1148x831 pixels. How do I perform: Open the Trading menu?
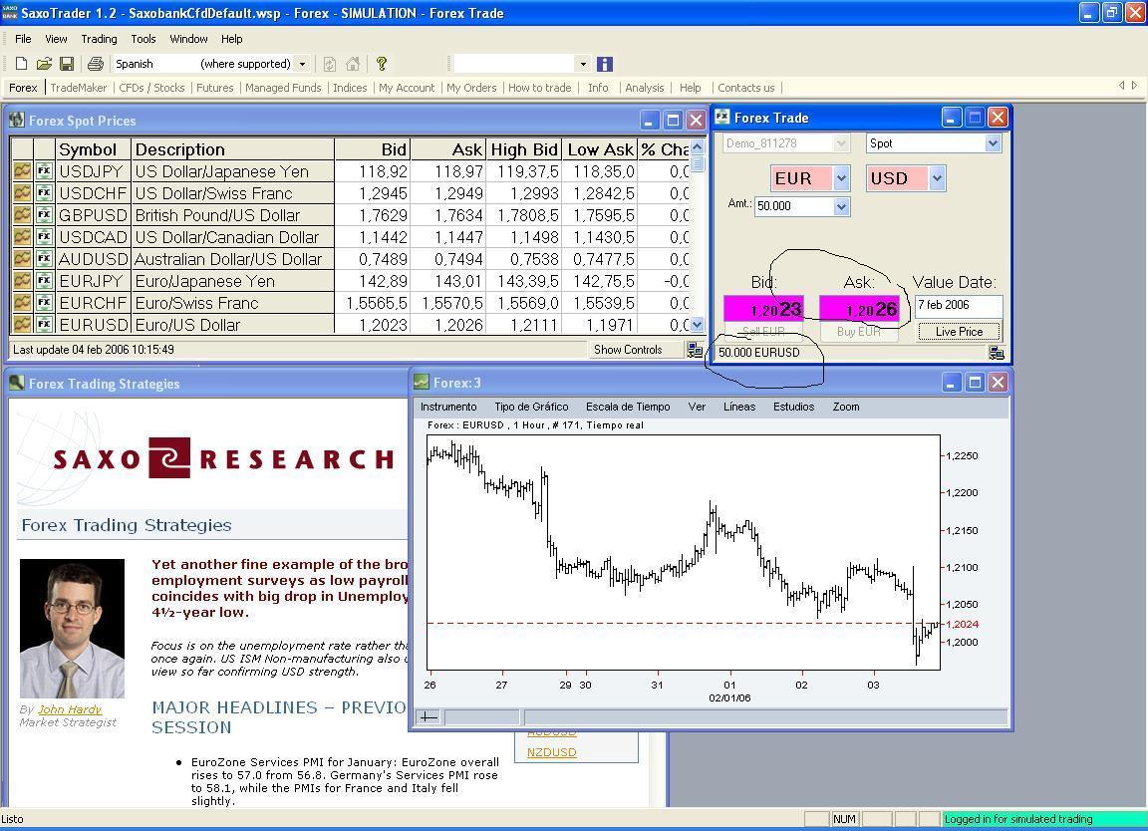99,39
